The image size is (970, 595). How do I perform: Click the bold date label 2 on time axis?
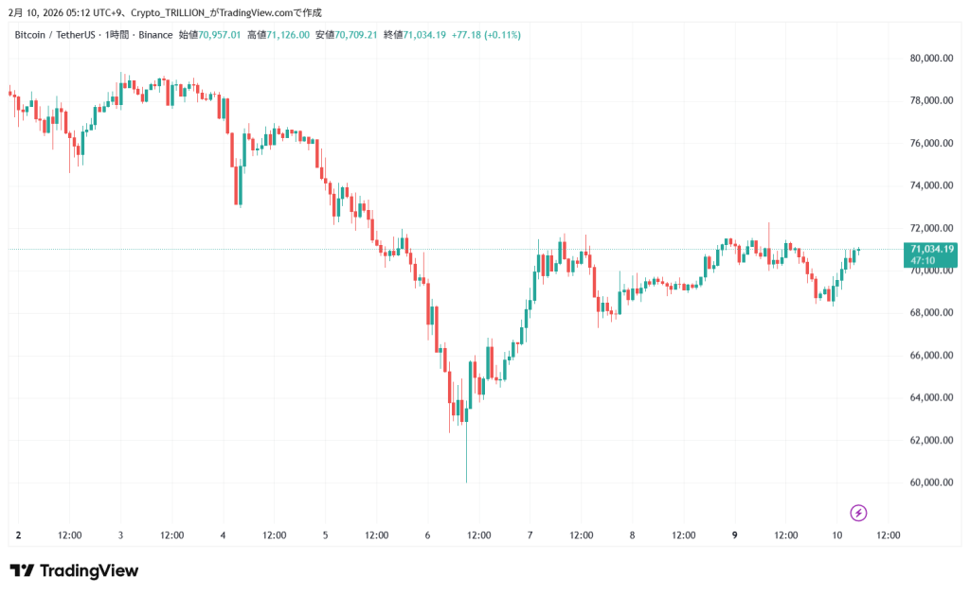coord(18,535)
